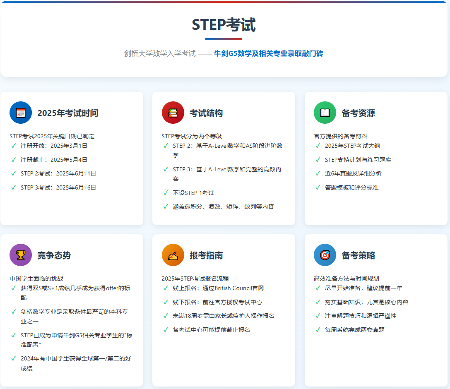Select the 2025年STEP考试大纲 item
Screen dimensions: 450x389
352,146
